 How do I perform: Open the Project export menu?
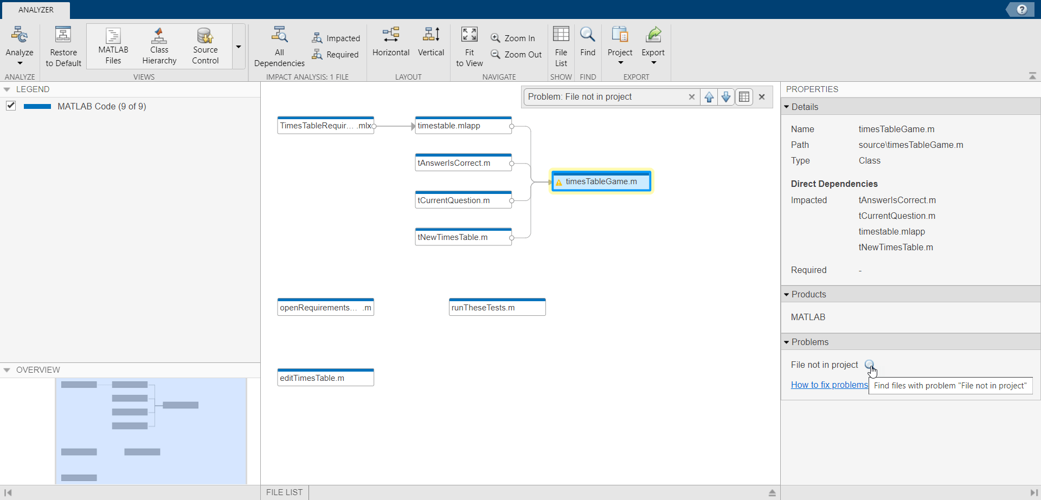tap(620, 46)
